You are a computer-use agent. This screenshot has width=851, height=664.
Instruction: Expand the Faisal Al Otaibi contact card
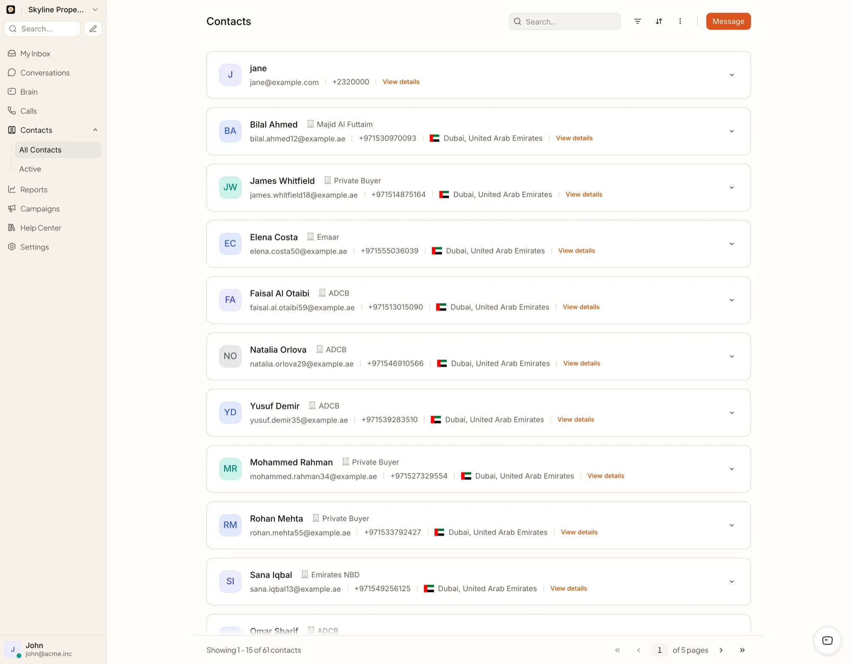tap(732, 300)
